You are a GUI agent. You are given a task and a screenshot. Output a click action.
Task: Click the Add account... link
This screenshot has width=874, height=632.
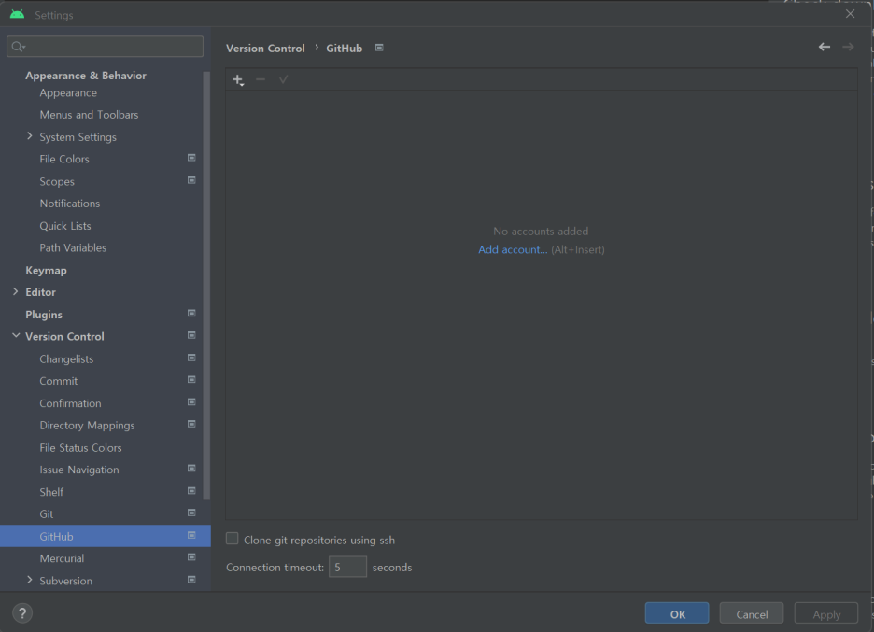(x=513, y=249)
